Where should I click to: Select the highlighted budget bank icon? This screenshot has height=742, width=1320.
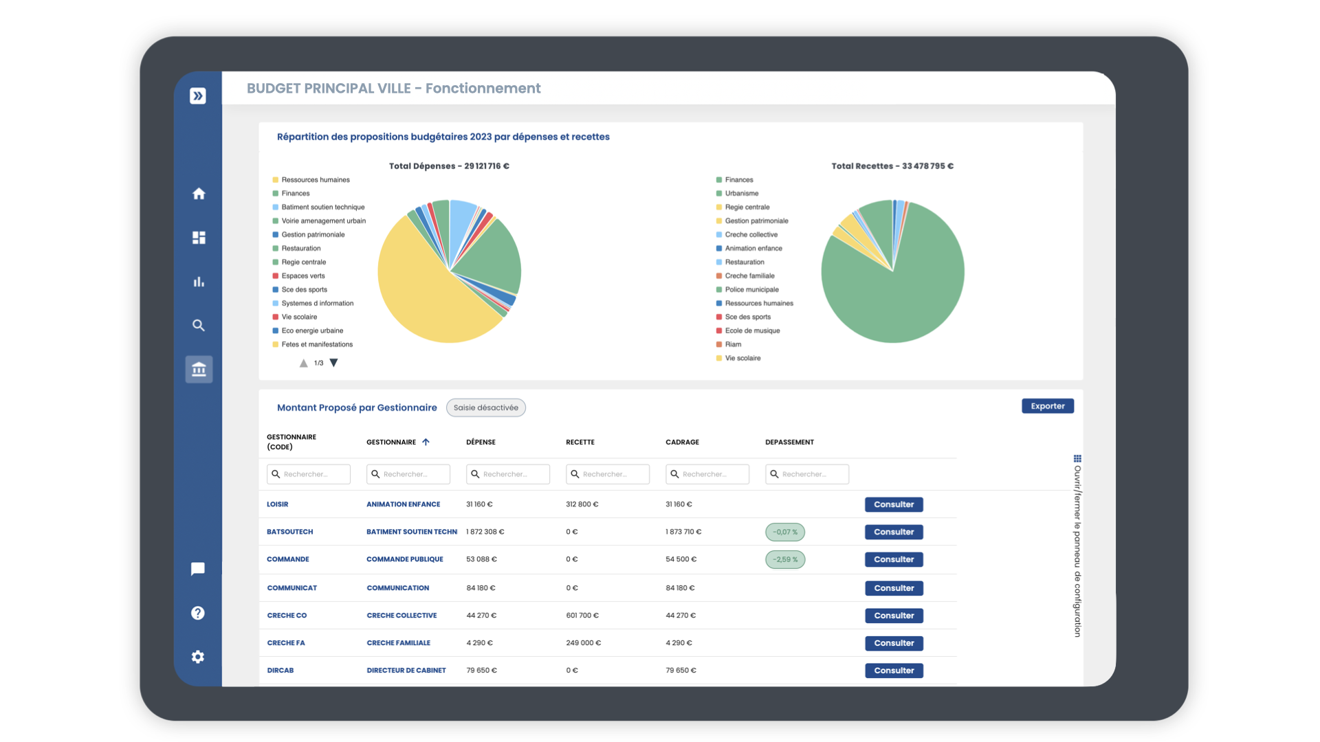199,369
